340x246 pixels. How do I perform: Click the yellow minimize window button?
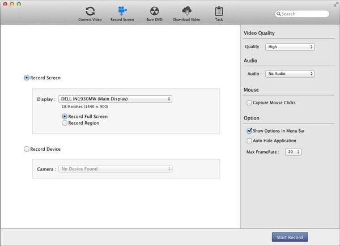pyautogui.click(x=12, y=4)
